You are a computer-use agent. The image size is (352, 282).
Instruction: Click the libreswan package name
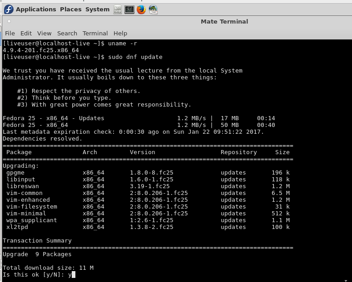[x=22, y=186]
